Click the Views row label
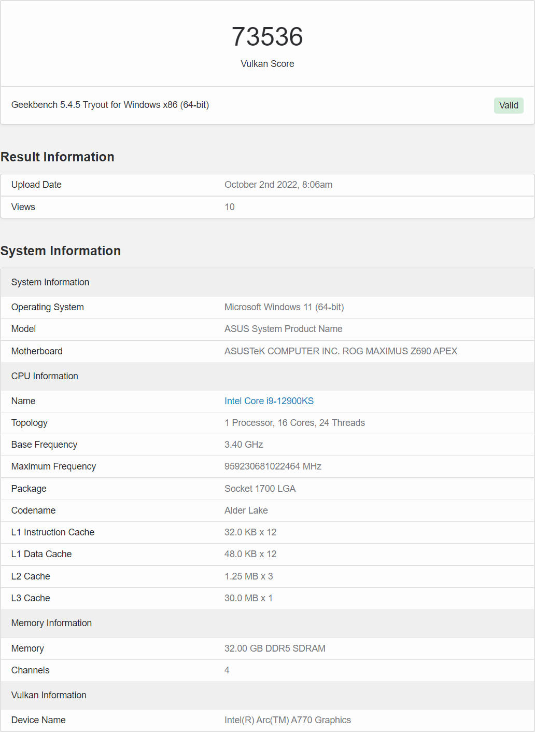Screen dimensions: 535x732 [x=23, y=207]
